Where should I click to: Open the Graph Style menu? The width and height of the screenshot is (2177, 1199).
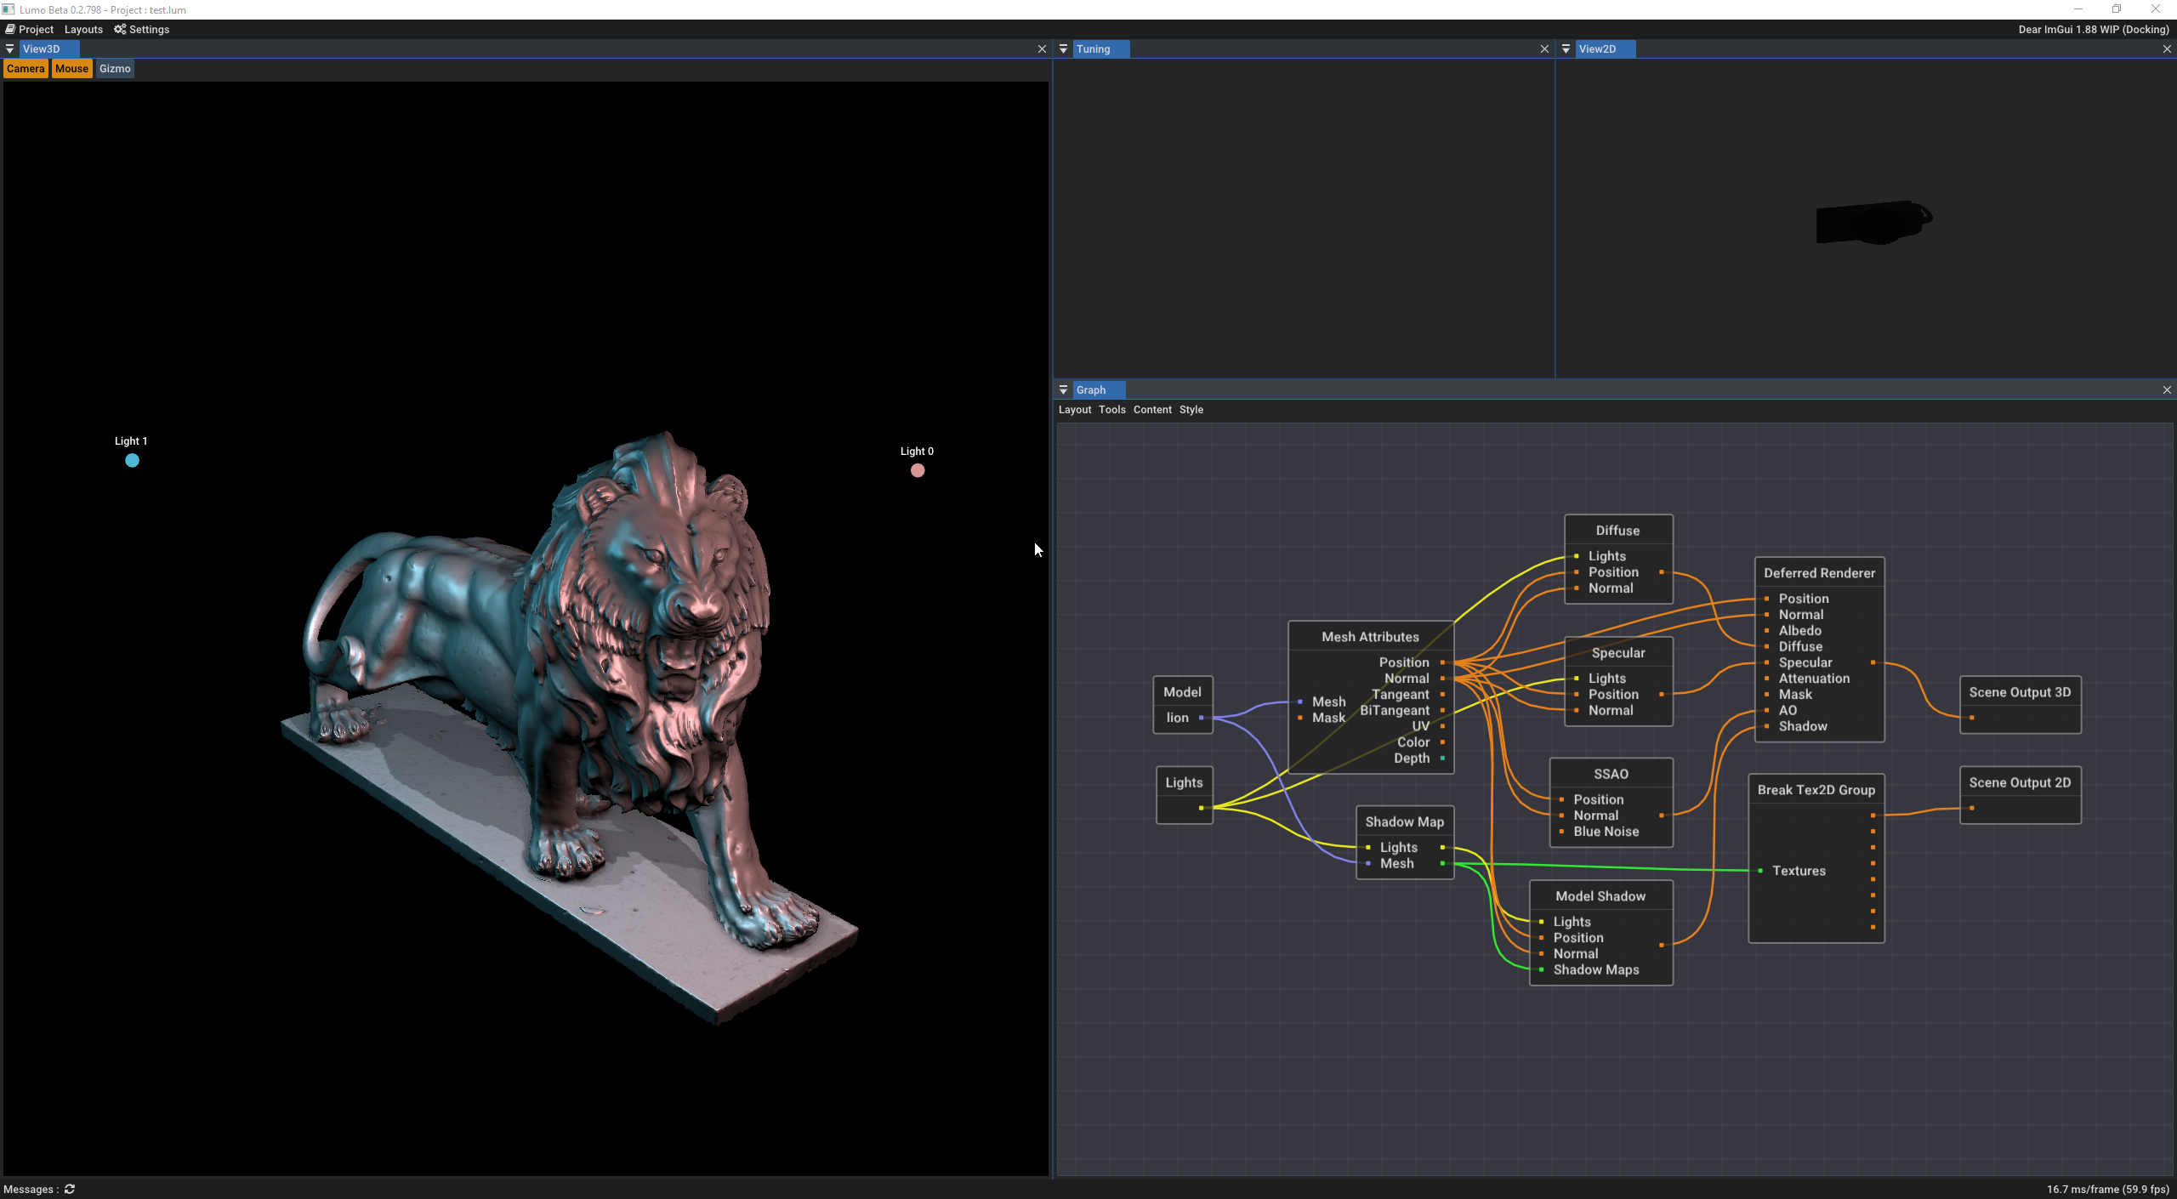pos(1191,410)
